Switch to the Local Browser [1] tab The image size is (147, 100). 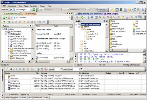coord(12,14)
